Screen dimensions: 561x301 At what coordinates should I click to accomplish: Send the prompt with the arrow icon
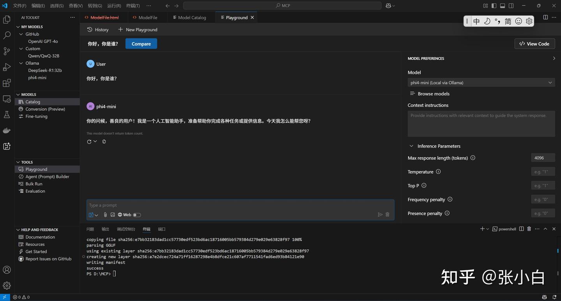[380, 214]
